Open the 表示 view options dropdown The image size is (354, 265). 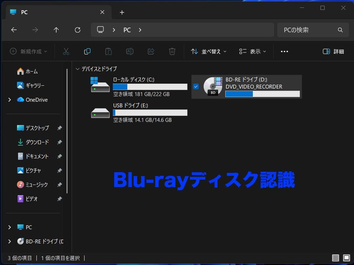[253, 51]
